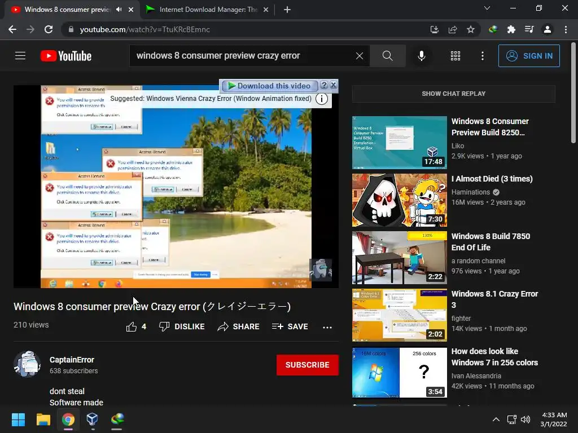578x433 pixels.
Task: Click the DISLIKE button
Action: click(182, 326)
